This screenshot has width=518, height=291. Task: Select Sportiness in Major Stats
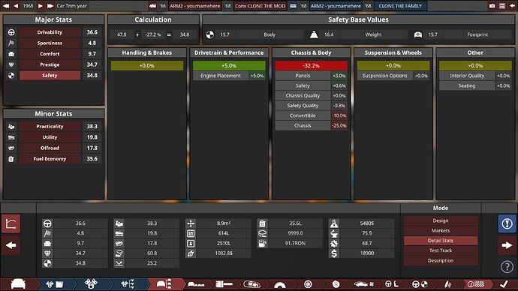point(50,43)
